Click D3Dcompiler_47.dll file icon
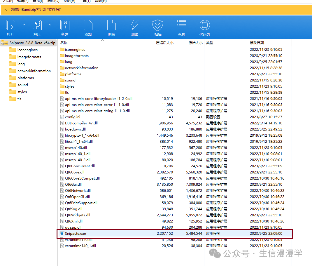The height and width of the screenshot is (266, 312). (62, 123)
